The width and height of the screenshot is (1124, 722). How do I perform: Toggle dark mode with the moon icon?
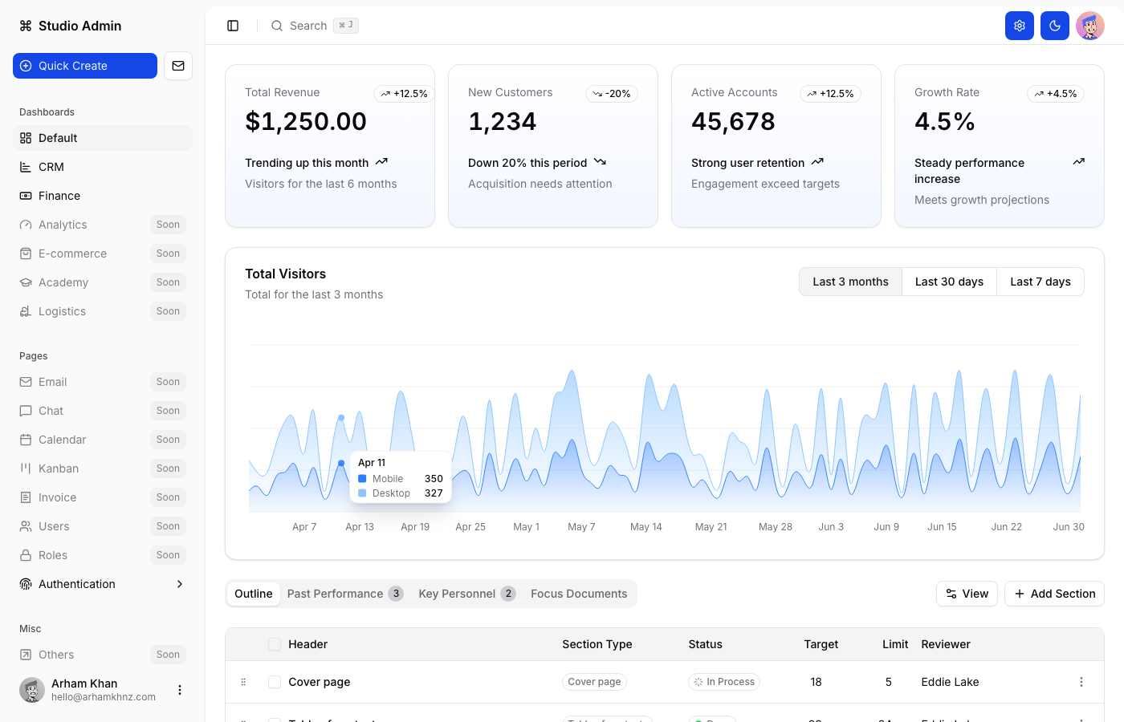(x=1054, y=25)
